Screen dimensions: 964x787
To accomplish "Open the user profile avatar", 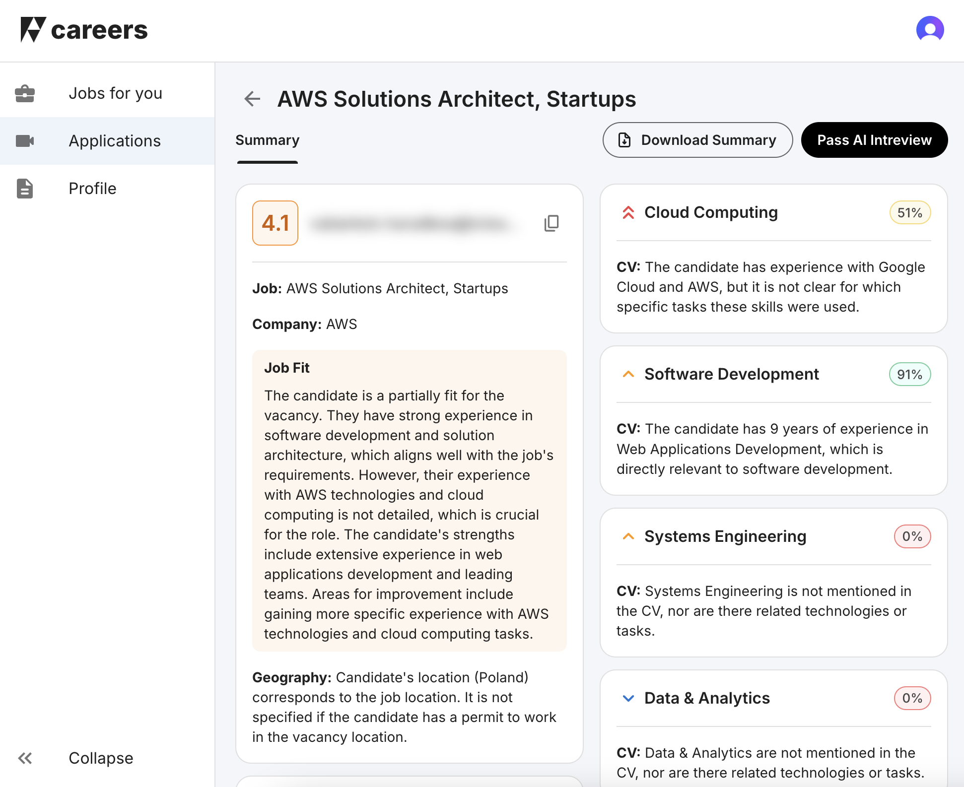I will click(929, 30).
